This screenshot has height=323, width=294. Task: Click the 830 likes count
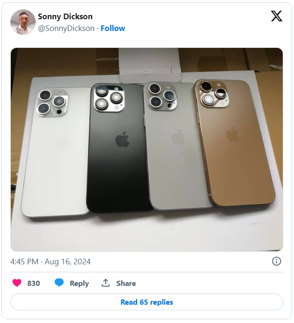coord(33,283)
